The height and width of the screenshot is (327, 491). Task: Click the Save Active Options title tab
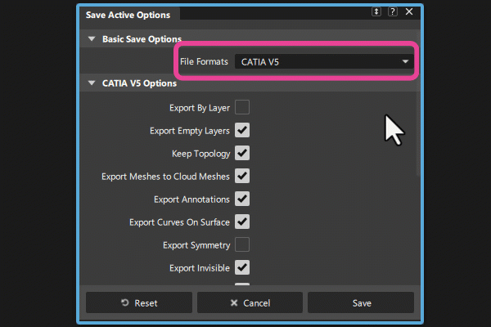[x=129, y=13]
